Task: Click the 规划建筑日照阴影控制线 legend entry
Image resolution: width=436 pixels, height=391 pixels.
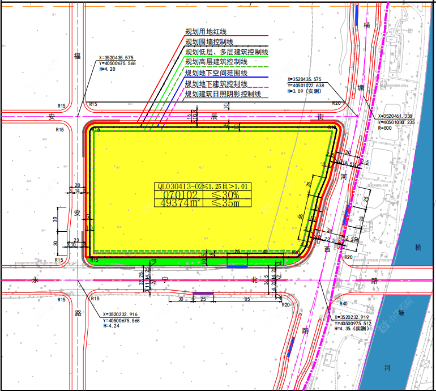Action: pos(223,93)
